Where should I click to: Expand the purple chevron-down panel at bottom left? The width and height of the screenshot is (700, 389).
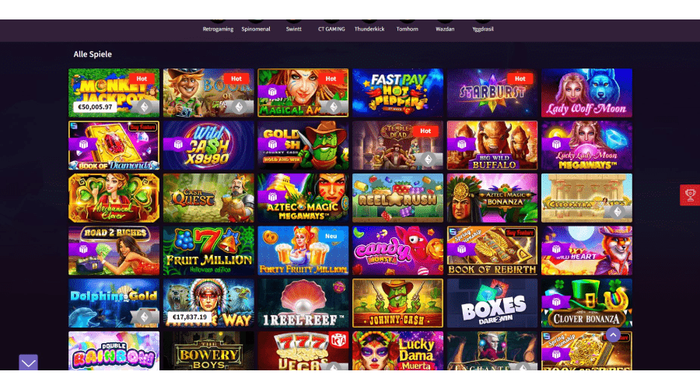(x=28, y=363)
